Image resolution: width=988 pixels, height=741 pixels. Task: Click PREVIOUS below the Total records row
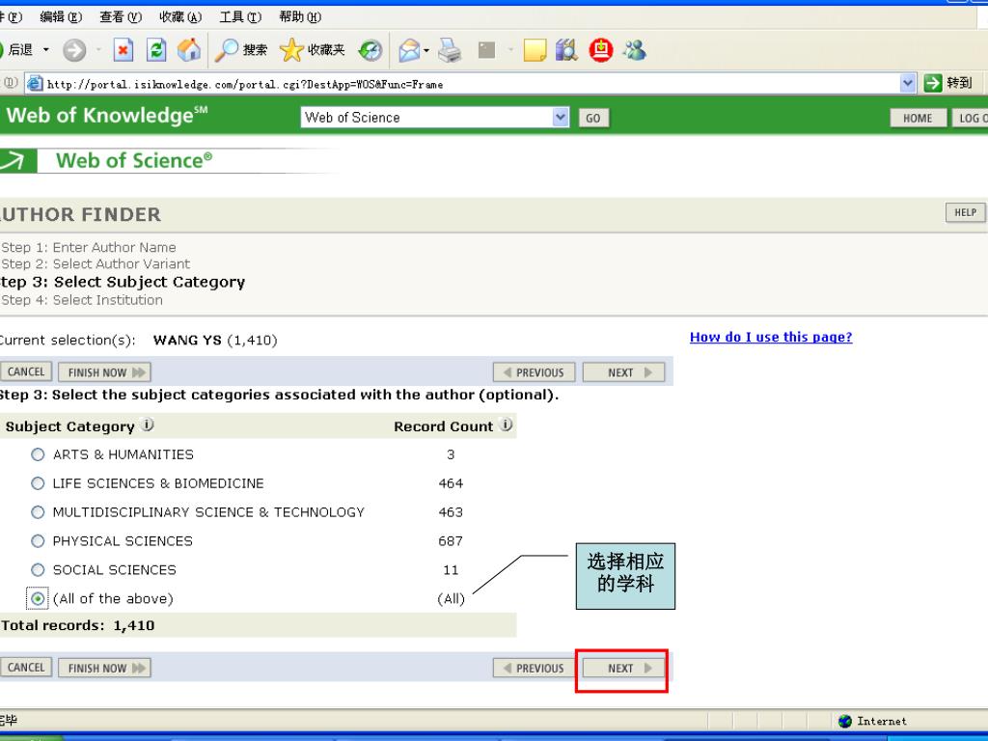[534, 668]
